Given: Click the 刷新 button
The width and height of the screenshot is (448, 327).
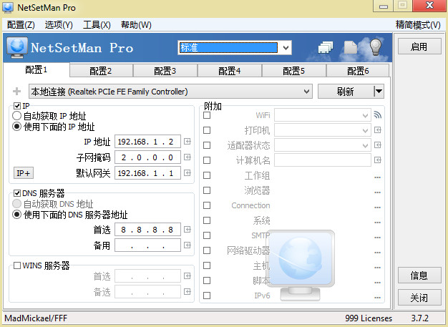Looking at the screenshot, I should [346, 92].
